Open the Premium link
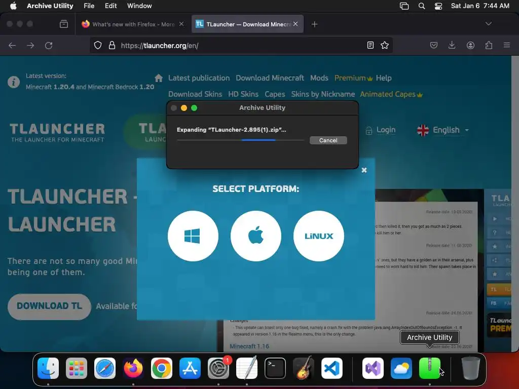The image size is (519, 389). (x=353, y=78)
